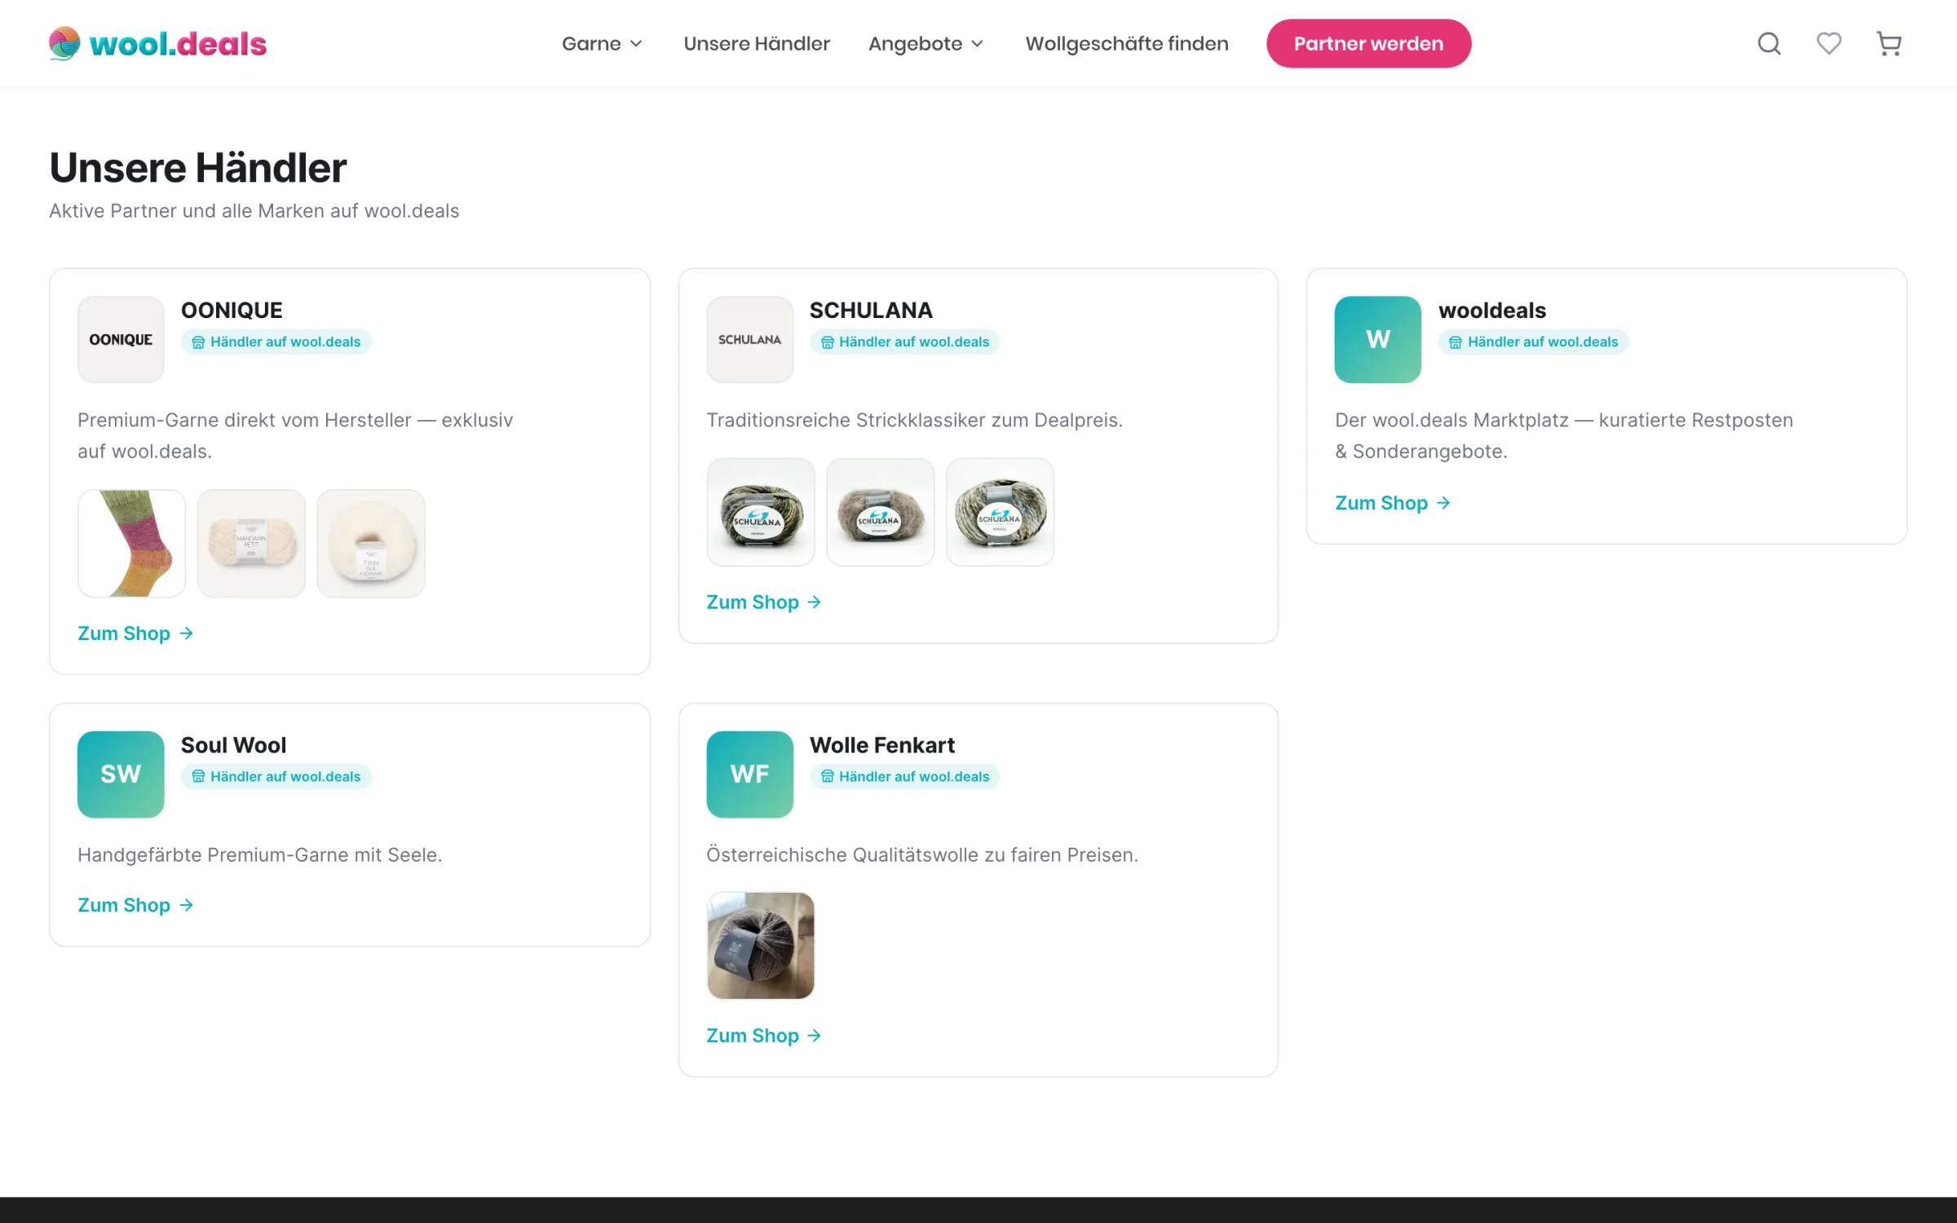Go to Unsere Händler page

pos(757,43)
